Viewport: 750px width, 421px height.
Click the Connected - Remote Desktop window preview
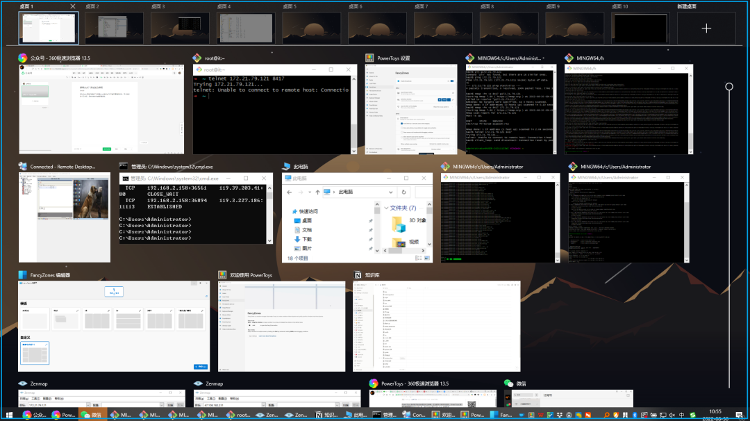pos(64,217)
